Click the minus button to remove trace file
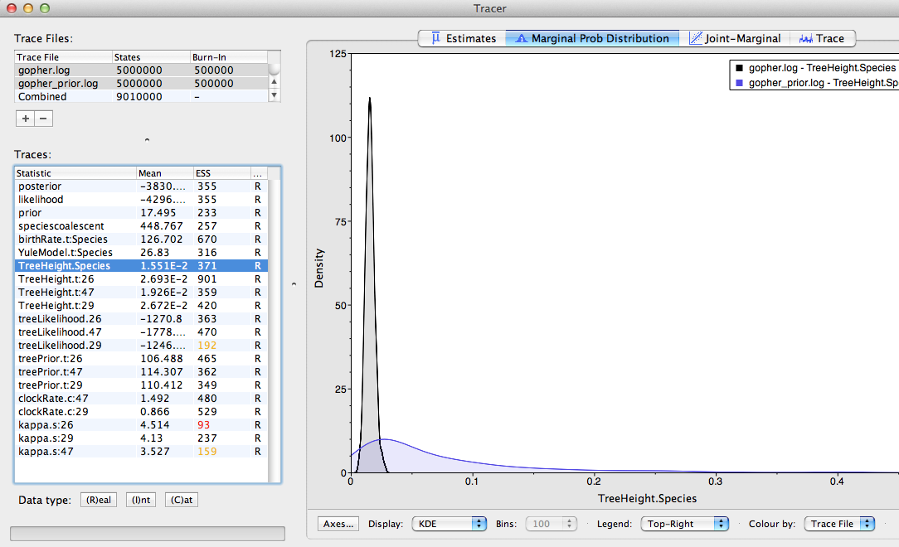This screenshot has width=899, height=547. (x=44, y=119)
